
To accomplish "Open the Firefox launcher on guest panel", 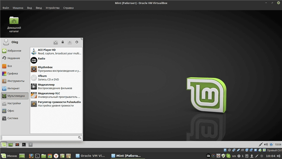I will click(x=17, y=145).
